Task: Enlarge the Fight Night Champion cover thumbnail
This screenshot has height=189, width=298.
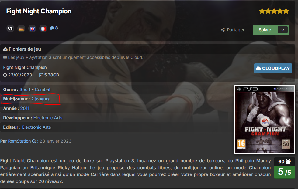Action: tap(264, 120)
